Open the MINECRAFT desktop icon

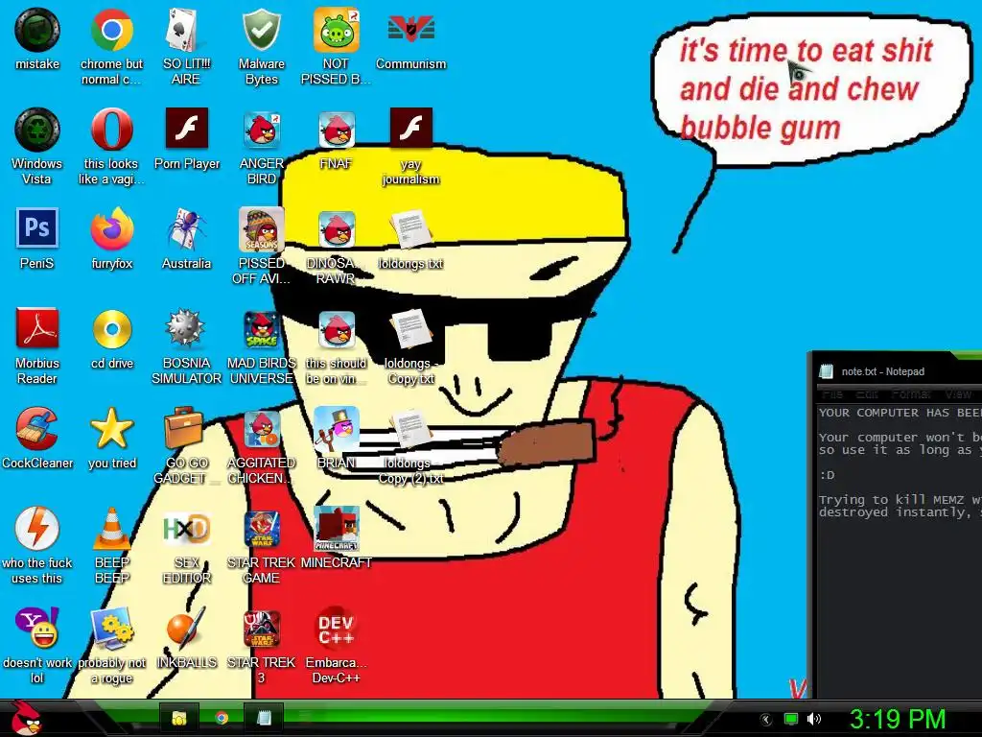coord(336,529)
